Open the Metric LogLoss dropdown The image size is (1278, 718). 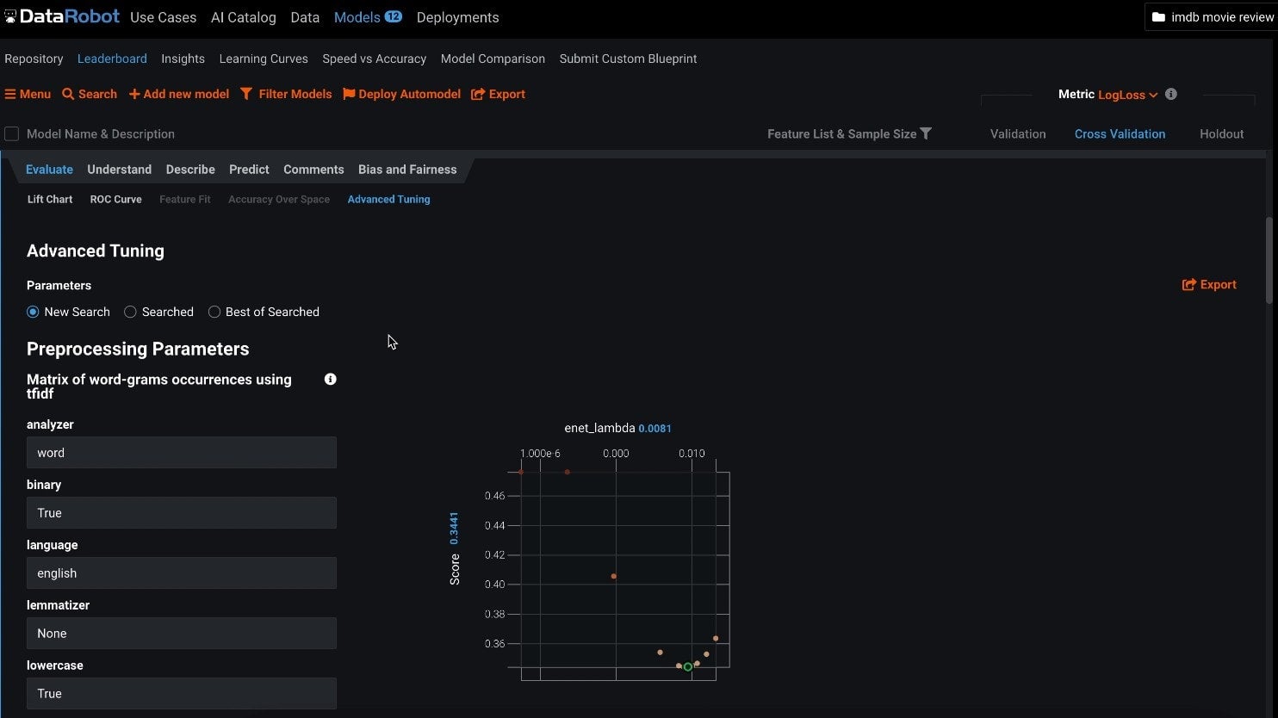click(x=1127, y=95)
